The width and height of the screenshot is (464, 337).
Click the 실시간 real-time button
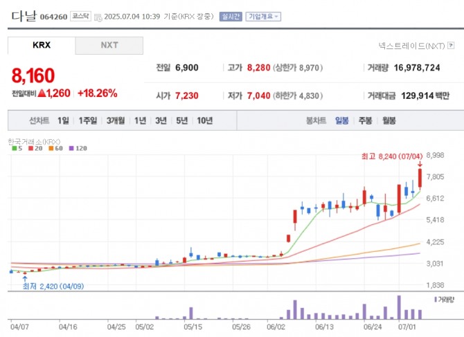click(x=231, y=17)
